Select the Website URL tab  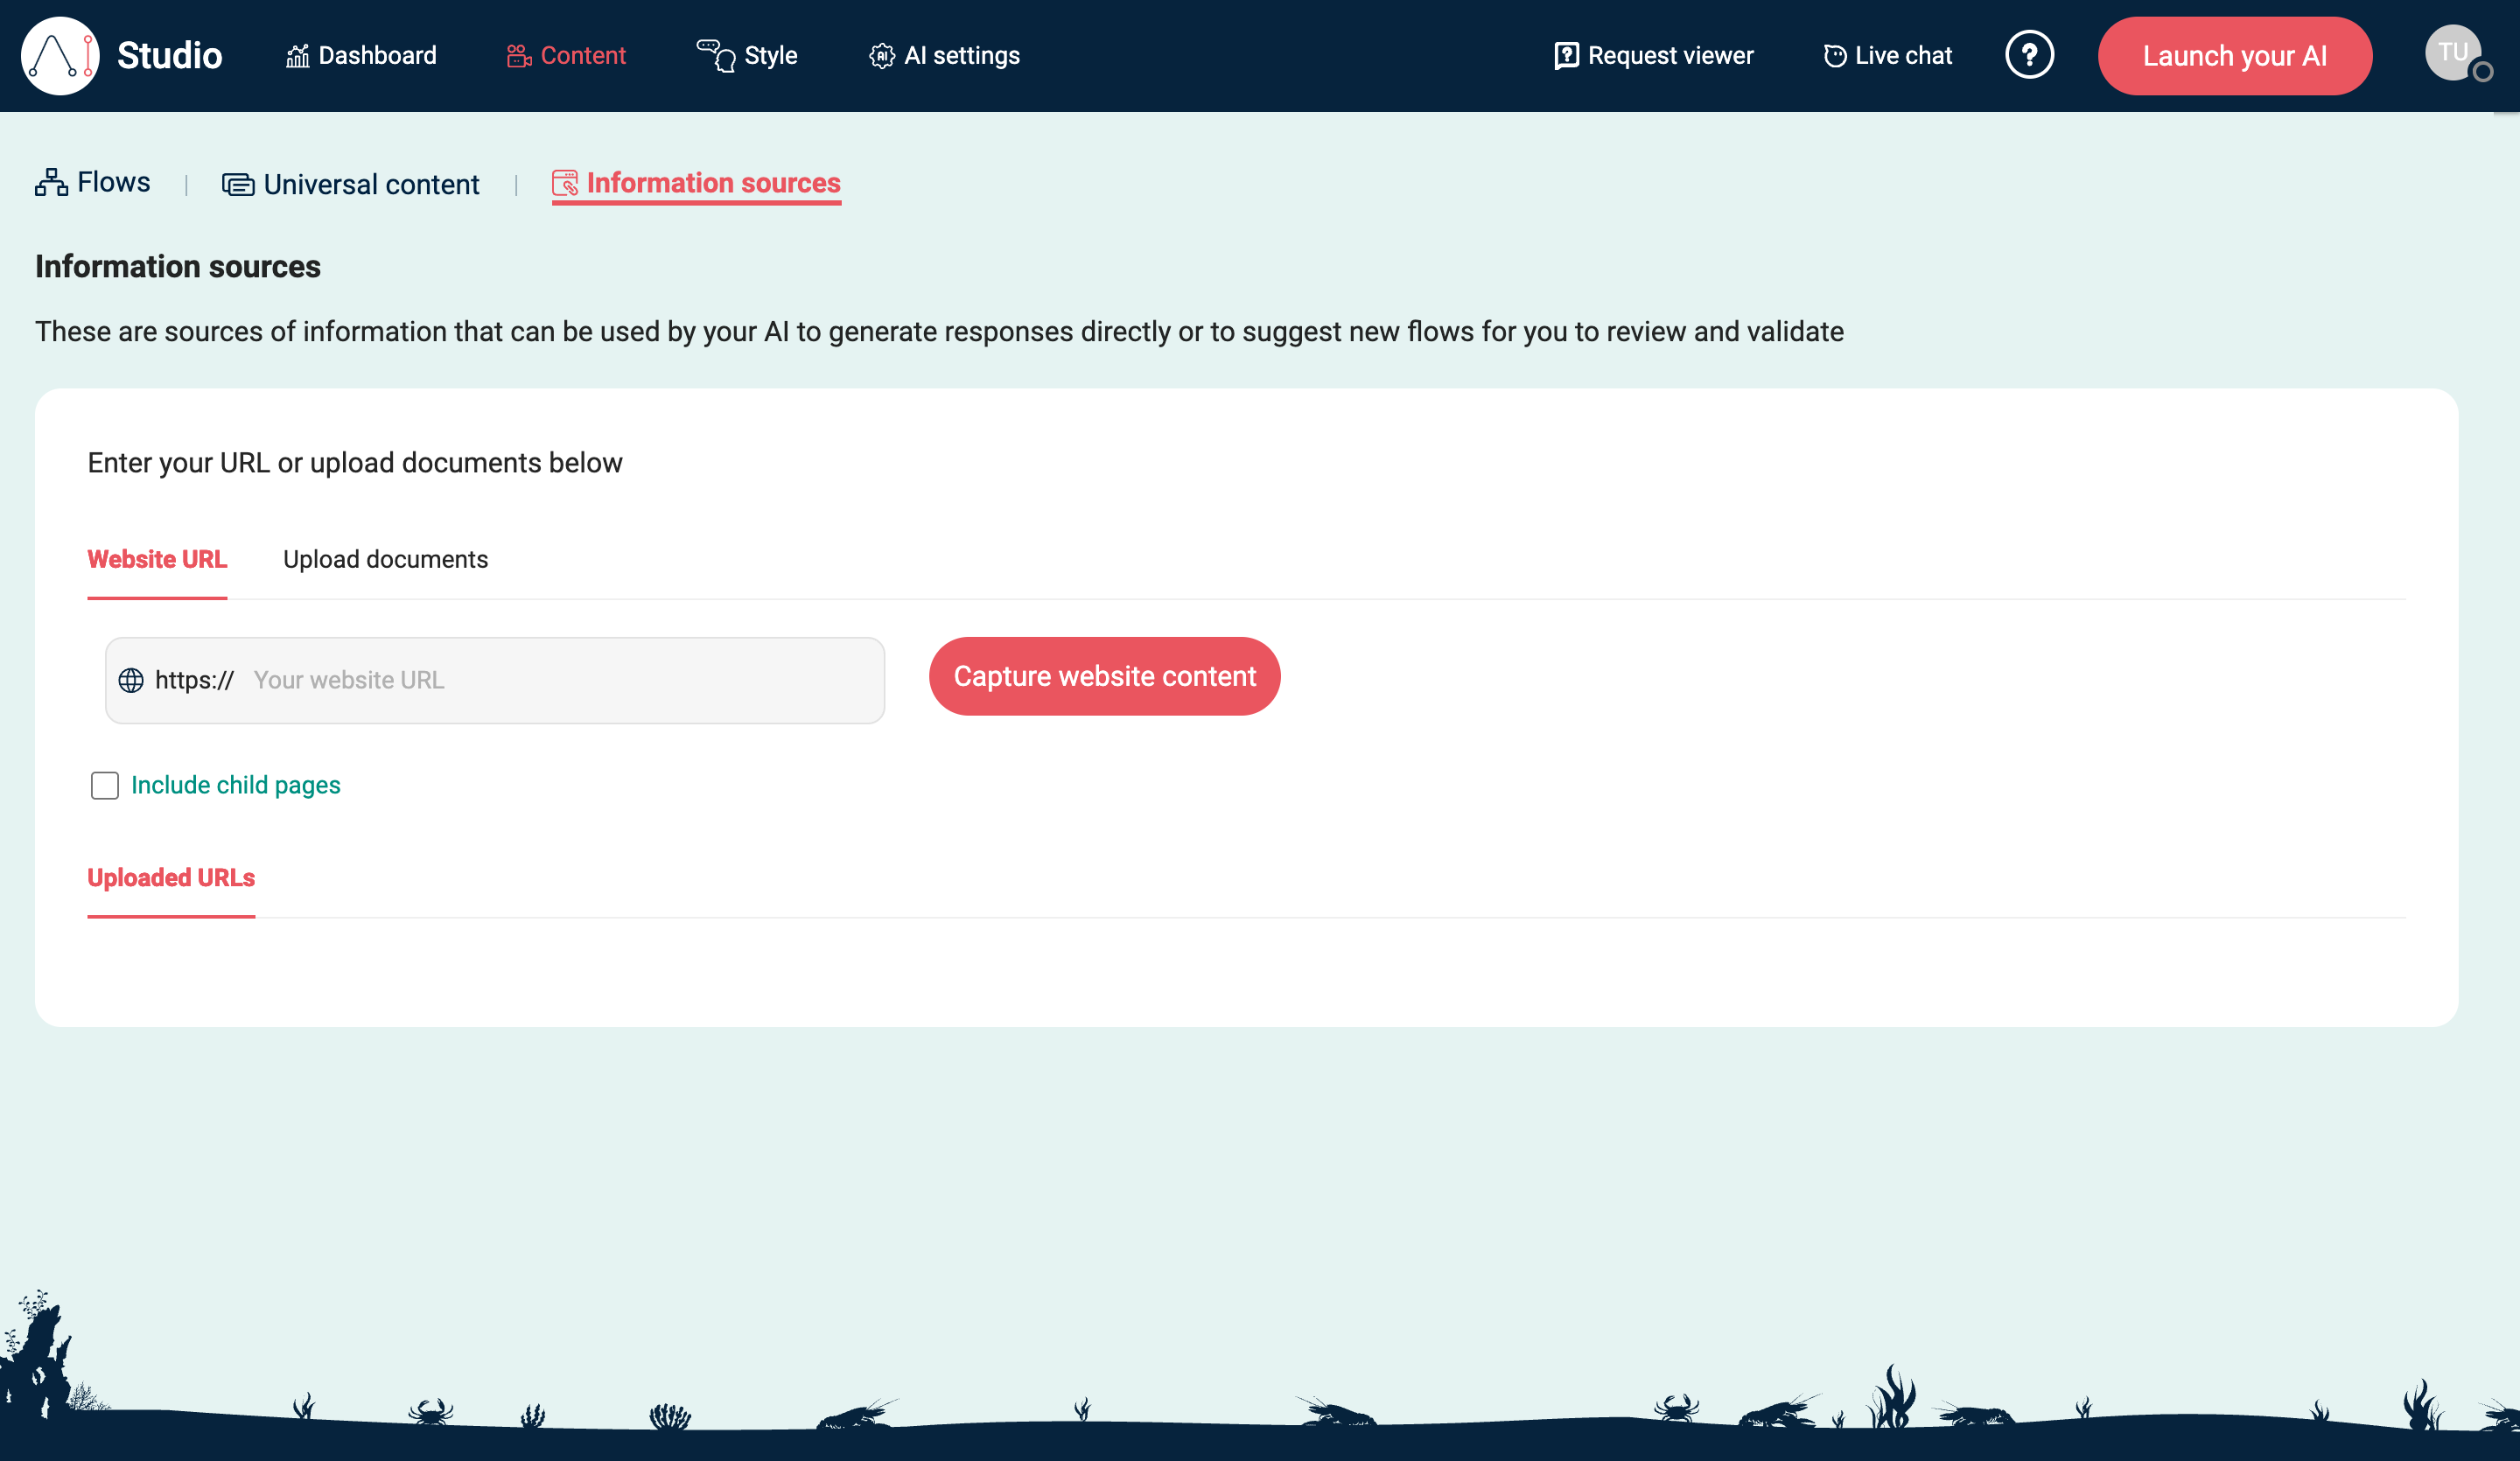pos(157,560)
